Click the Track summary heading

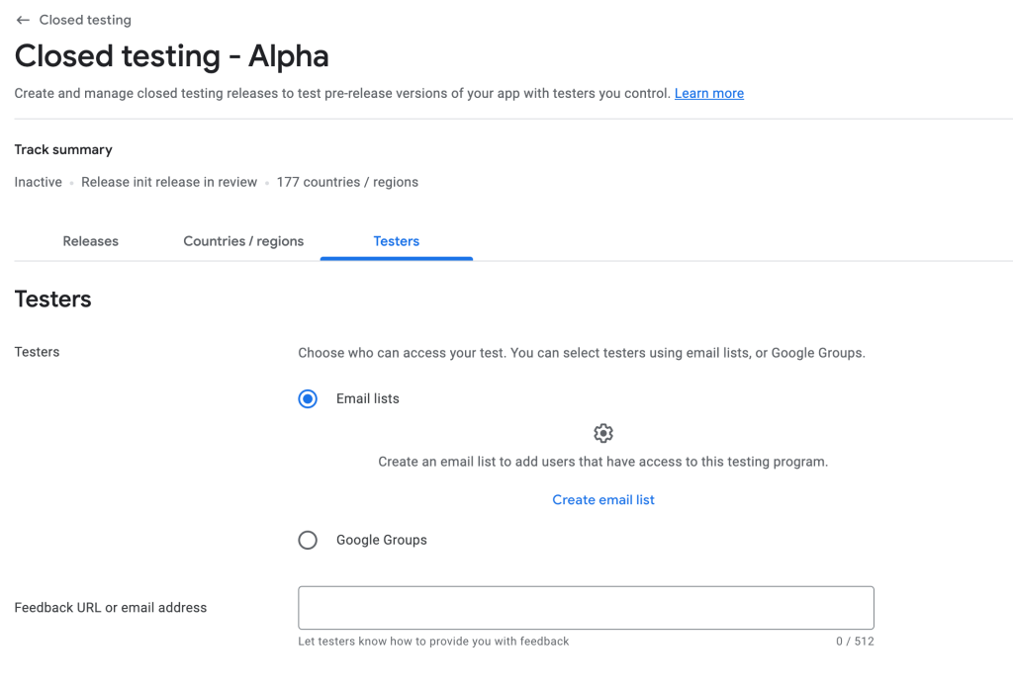pyautogui.click(x=63, y=150)
